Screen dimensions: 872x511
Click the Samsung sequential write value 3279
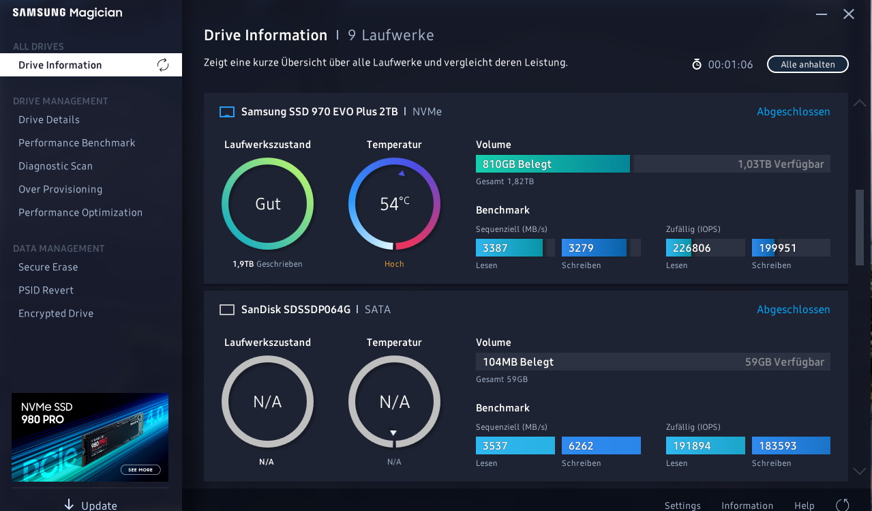coord(601,248)
